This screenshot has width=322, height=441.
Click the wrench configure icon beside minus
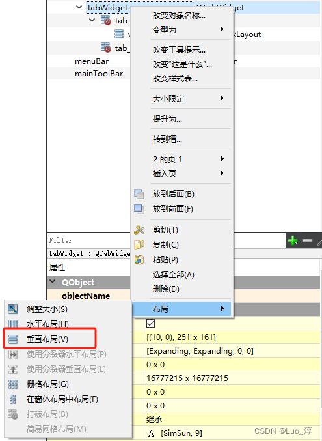coord(319,241)
